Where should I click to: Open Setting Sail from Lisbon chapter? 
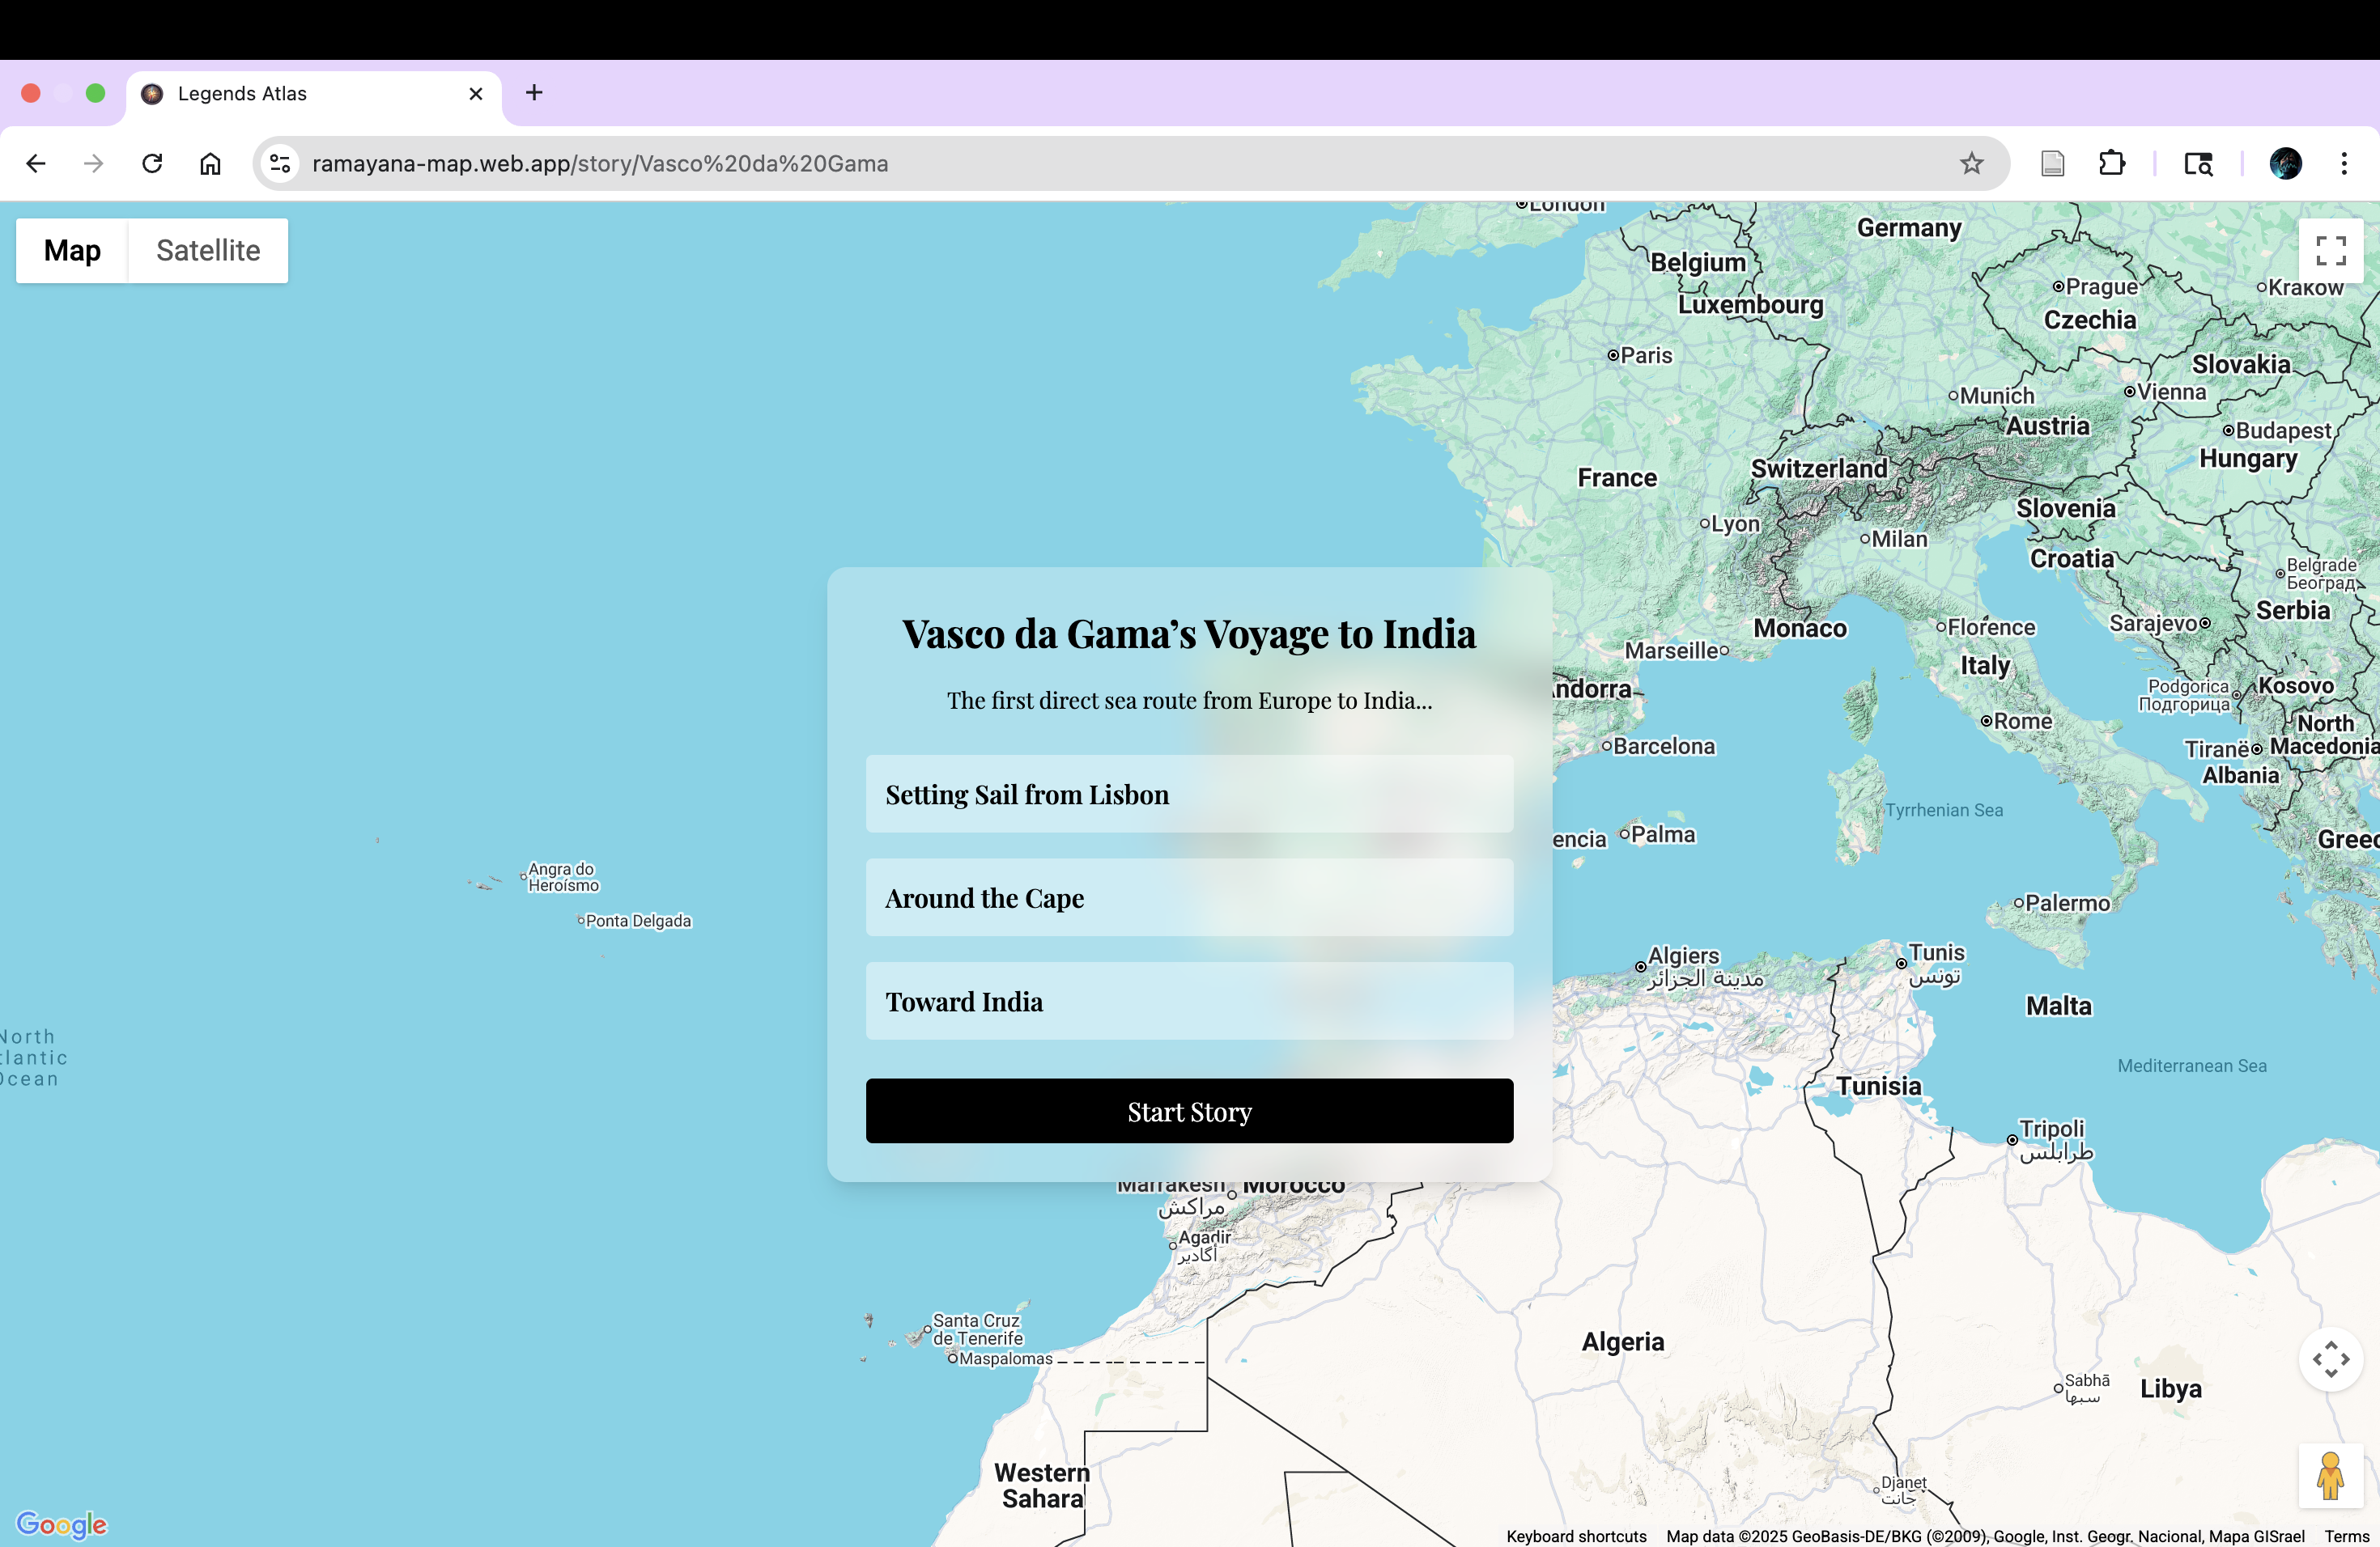coord(1189,795)
